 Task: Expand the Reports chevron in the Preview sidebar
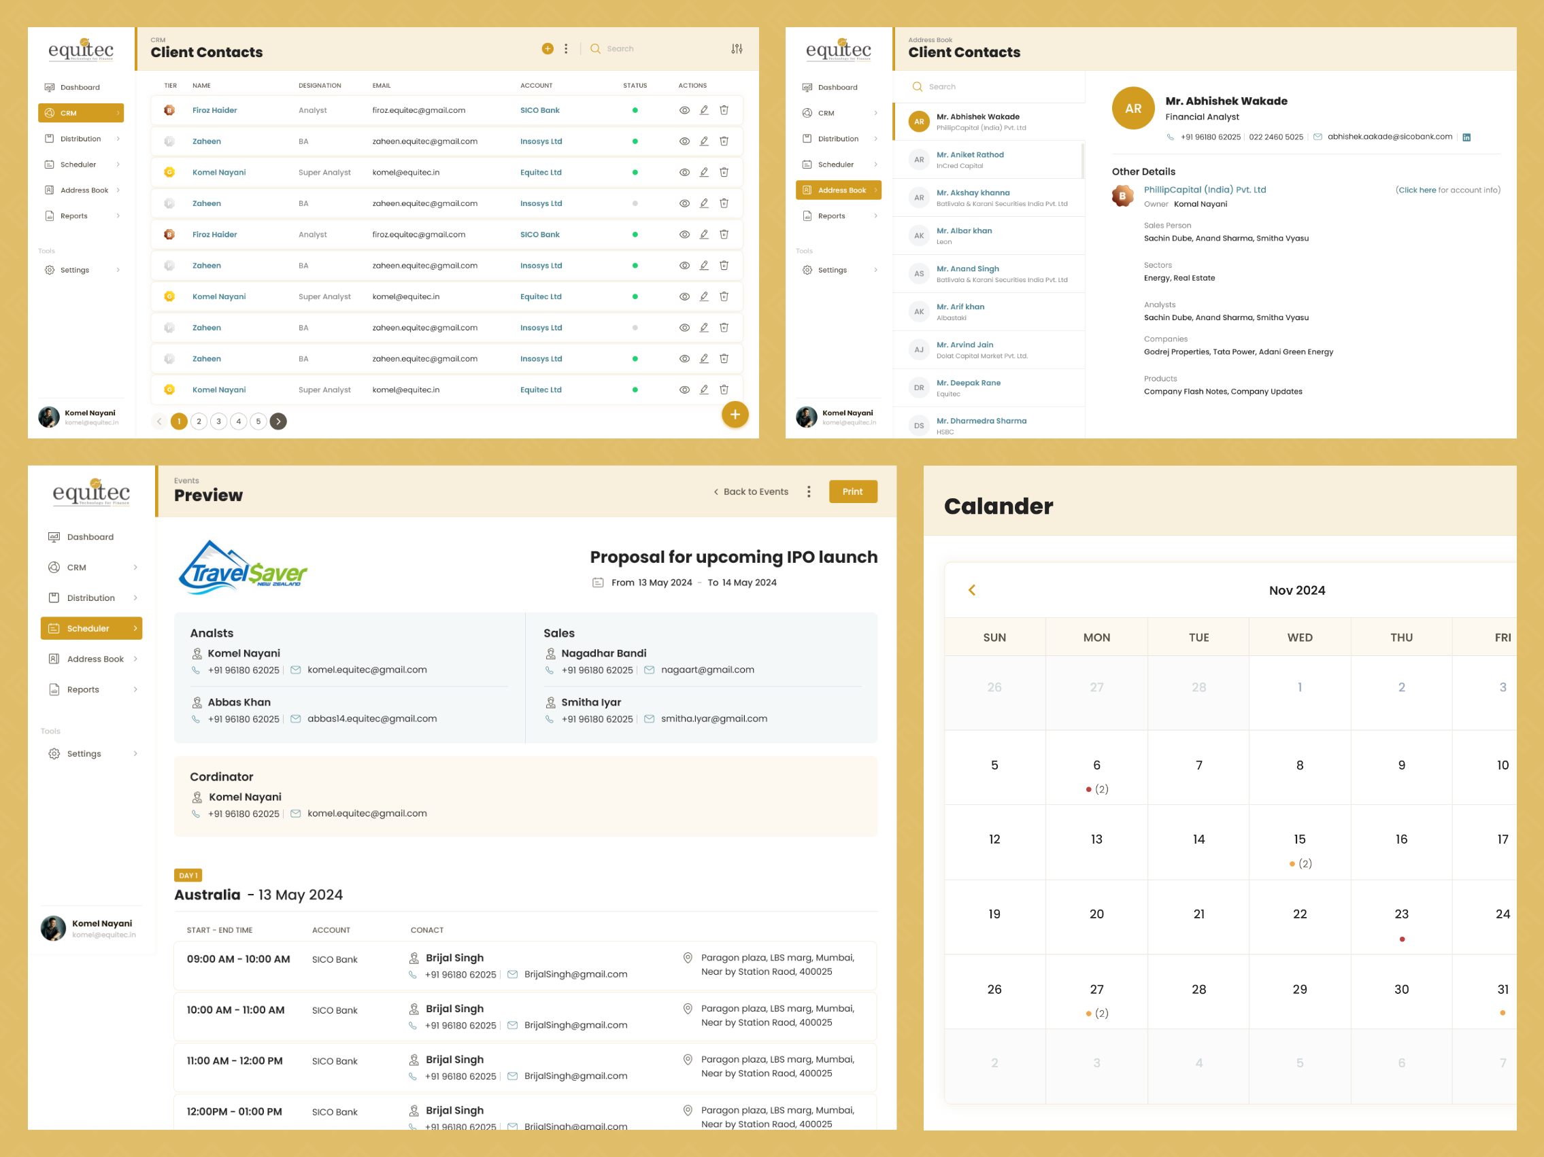[135, 690]
